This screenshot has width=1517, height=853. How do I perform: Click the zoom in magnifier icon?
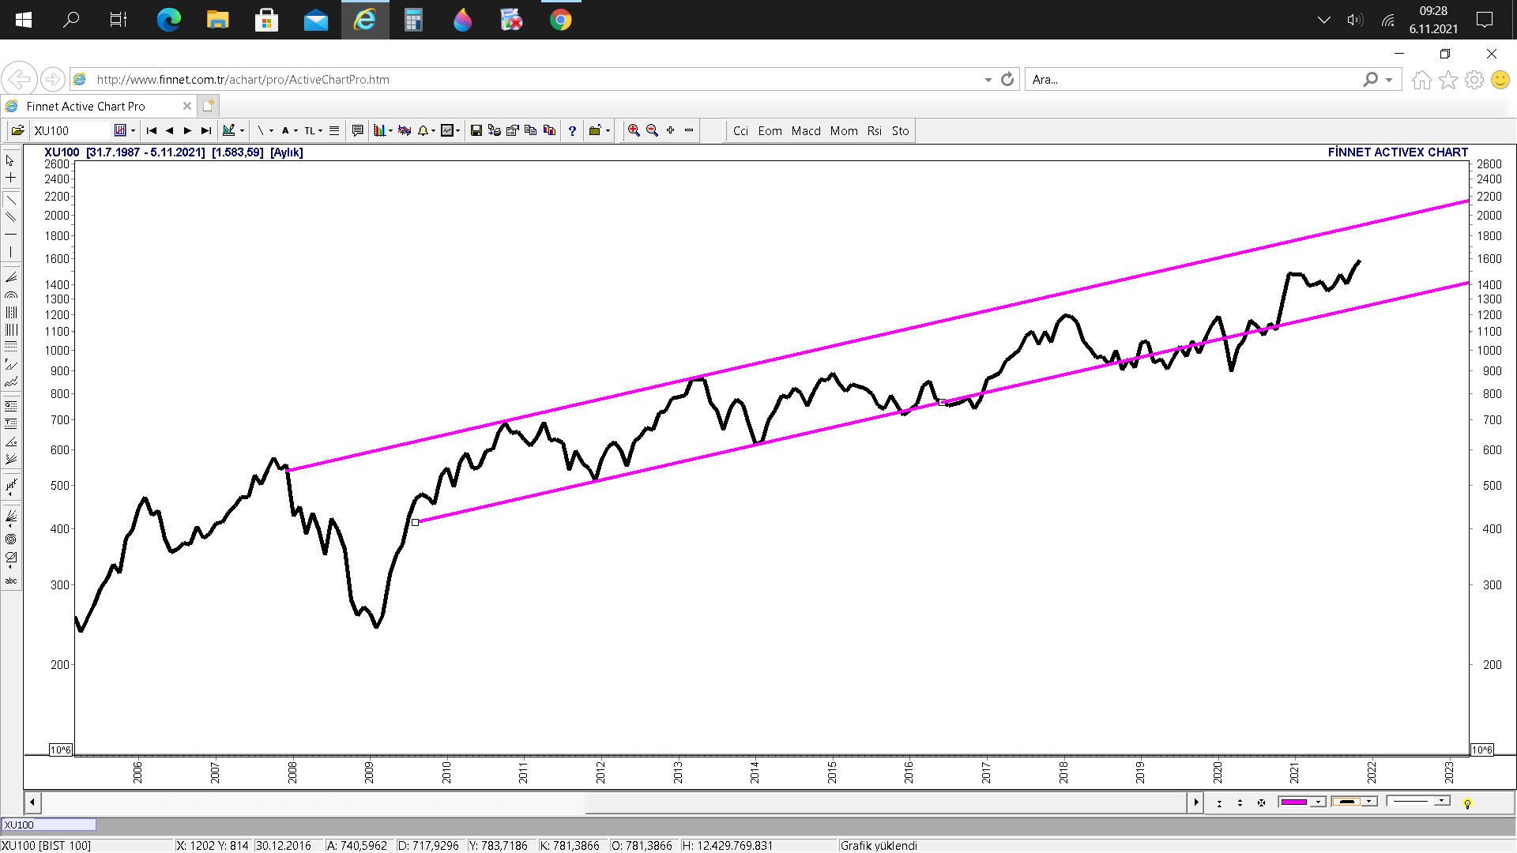click(633, 130)
